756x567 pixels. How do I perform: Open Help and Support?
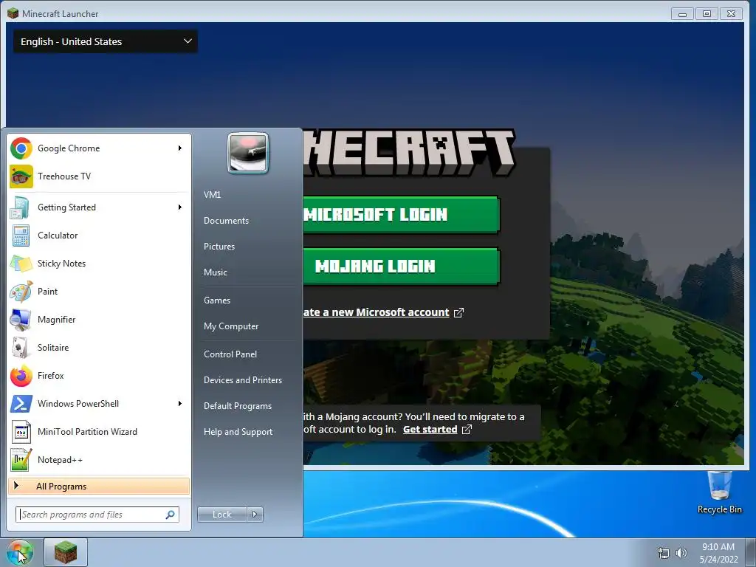click(x=238, y=432)
